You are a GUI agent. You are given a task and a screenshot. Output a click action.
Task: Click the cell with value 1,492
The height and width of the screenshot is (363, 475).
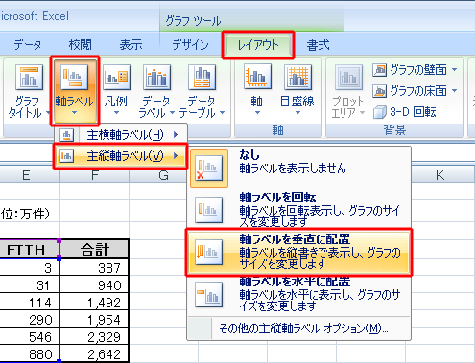pos(95,302)
